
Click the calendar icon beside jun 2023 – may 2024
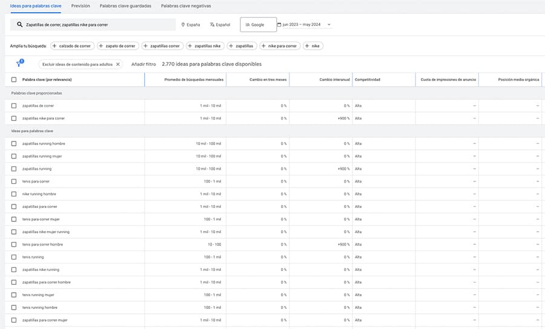pyautogui.click(x=279, y=25)
